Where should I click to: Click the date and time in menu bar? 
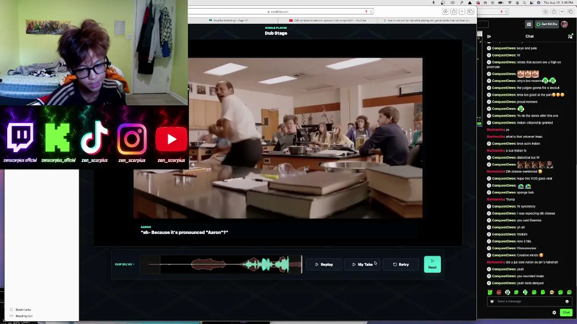point(558,3)
